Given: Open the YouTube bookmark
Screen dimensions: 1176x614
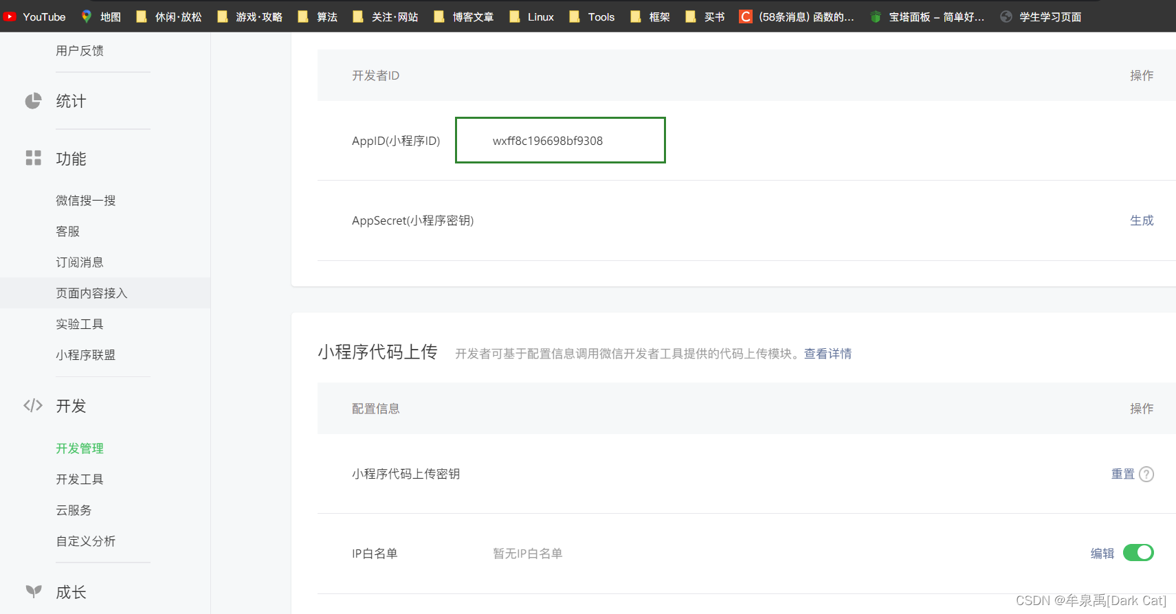Looking at the screenshot, I should click(x=34, y=16).
